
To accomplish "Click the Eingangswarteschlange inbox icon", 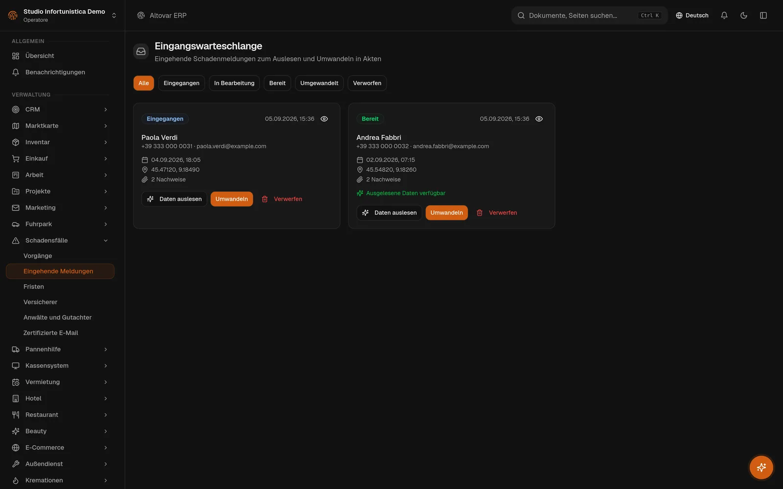I will click(141, 51).
